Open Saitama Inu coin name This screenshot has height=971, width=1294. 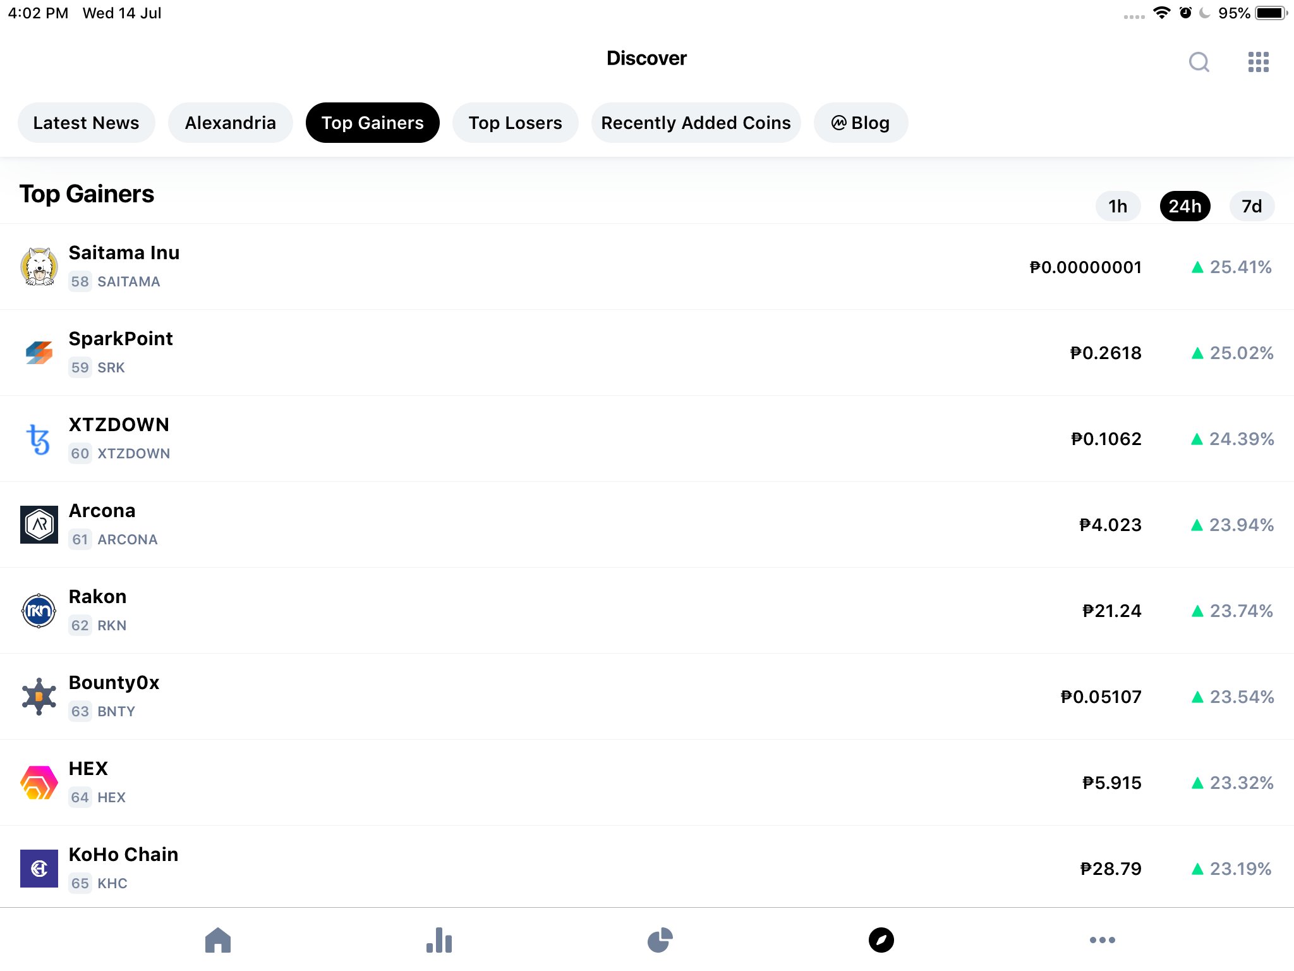pos(124,253)
